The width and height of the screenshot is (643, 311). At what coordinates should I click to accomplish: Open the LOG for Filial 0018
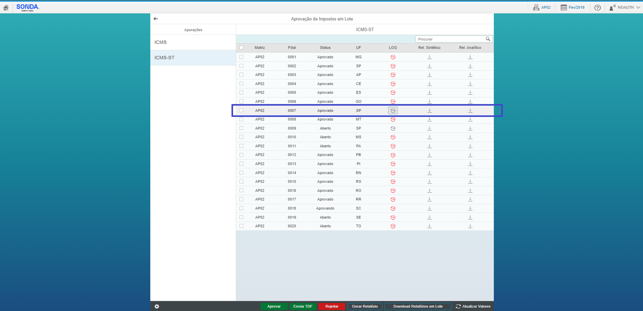point(393,208)
